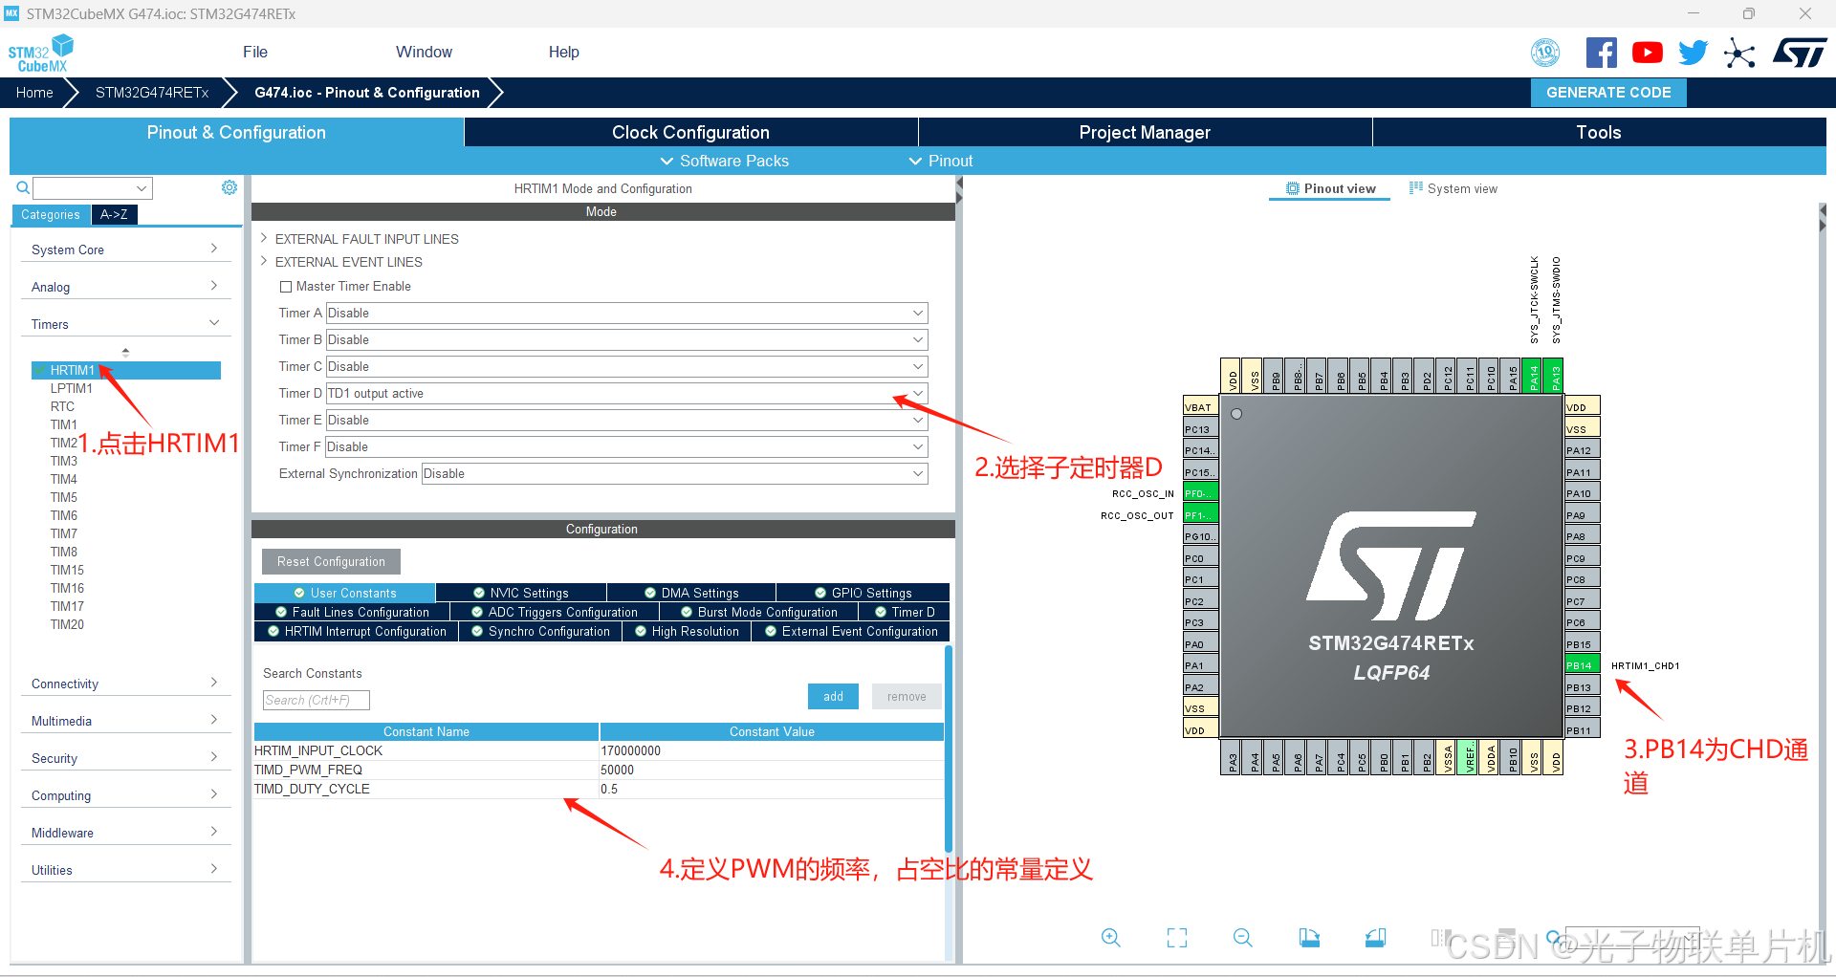This screenshot has width=1836, height=977.
Task: Click the PC13 pin on the chip
Action: coord(1200,429)
